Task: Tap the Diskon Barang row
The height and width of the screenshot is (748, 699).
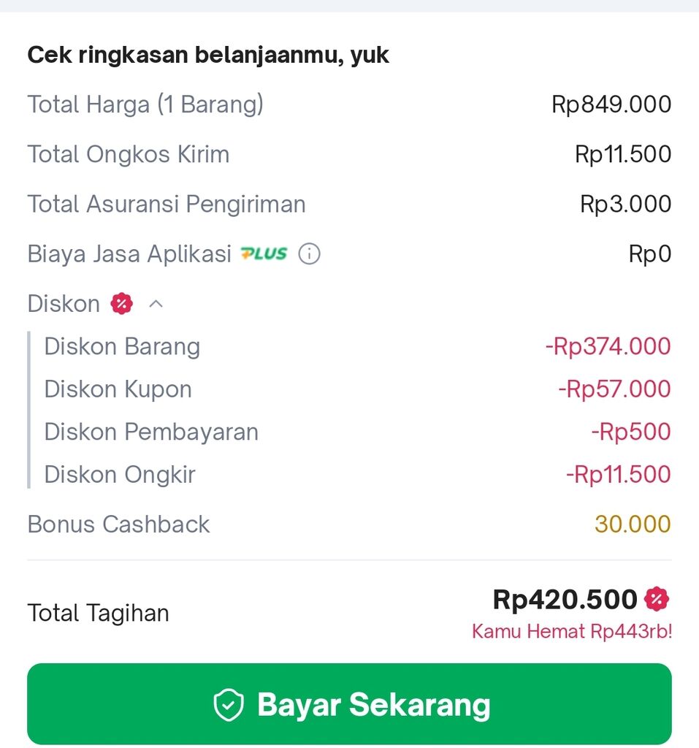Action: 357,346
